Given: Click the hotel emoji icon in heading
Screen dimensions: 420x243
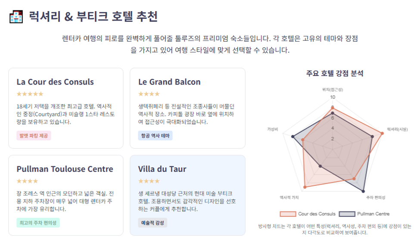Looking at the screenshot, I should (x=16, y=17).
